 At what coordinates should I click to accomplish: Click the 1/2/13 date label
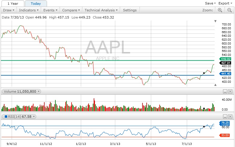(81, 144)
